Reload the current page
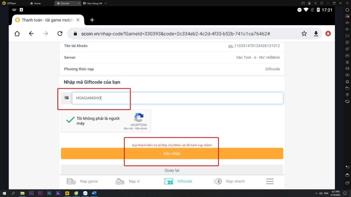The image size is (351, 197). (x=60, y=34)
